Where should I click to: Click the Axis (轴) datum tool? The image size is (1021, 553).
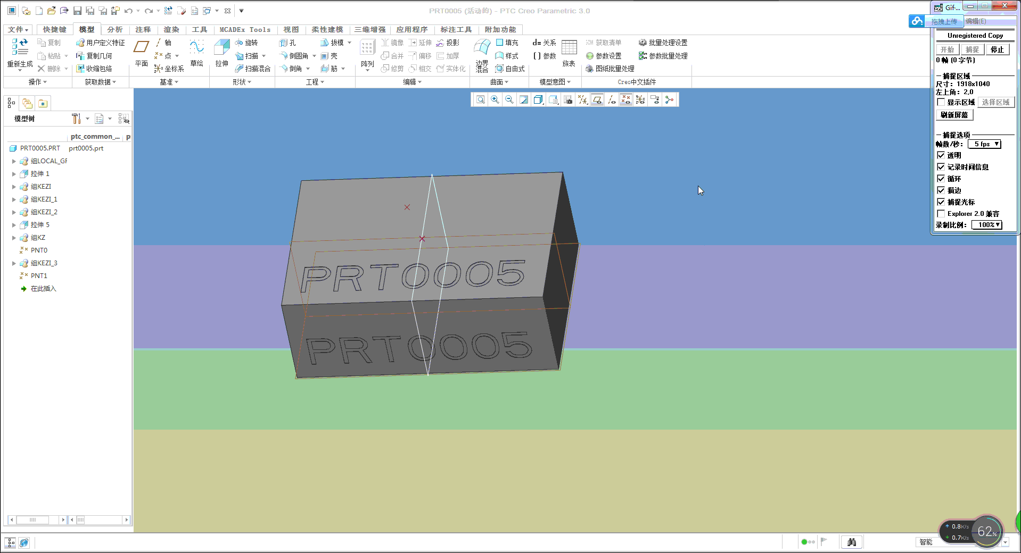pos(164,43)
